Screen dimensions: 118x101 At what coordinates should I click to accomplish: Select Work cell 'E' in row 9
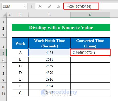20,79
